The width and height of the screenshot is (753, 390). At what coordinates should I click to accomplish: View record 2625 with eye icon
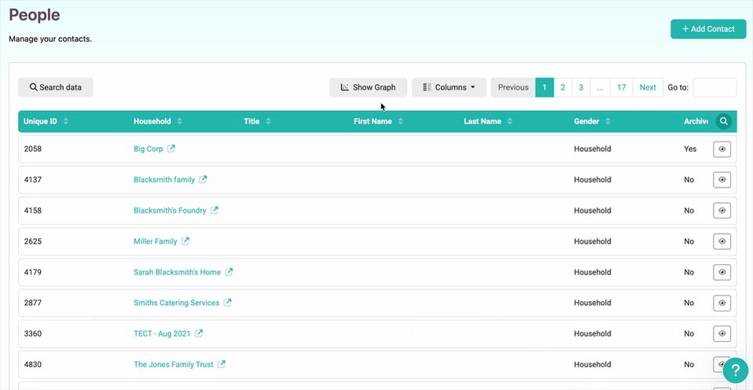click(x=722, y=241)
